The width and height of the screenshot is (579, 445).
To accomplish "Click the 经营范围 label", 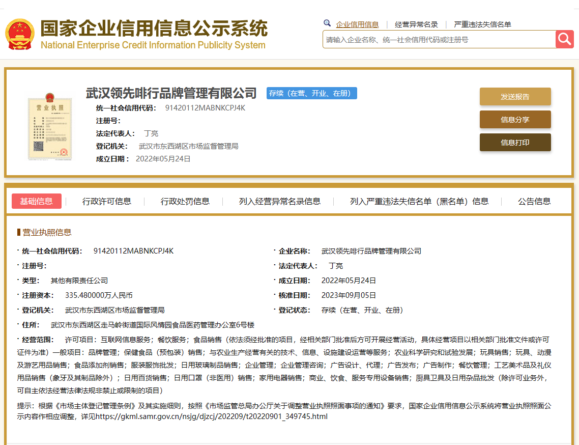I will [38, 340].
